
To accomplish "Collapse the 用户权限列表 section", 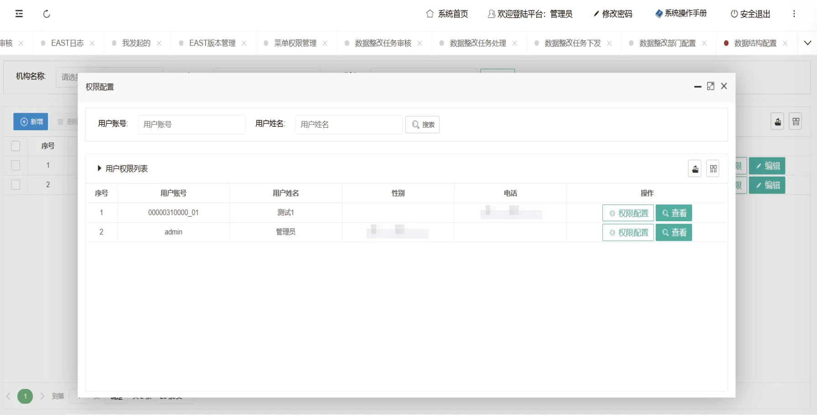I will coord(99,169).
